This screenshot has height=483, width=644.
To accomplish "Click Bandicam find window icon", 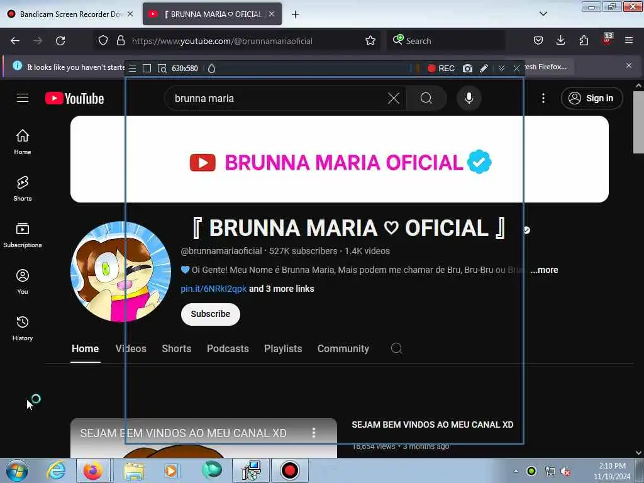I will click(162, 69).
